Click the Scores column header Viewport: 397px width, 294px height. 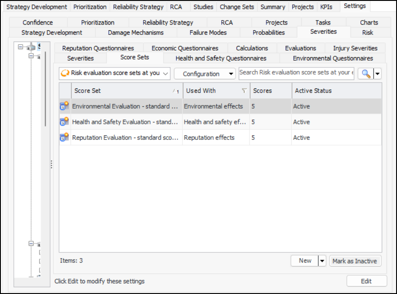coord(270,91)
